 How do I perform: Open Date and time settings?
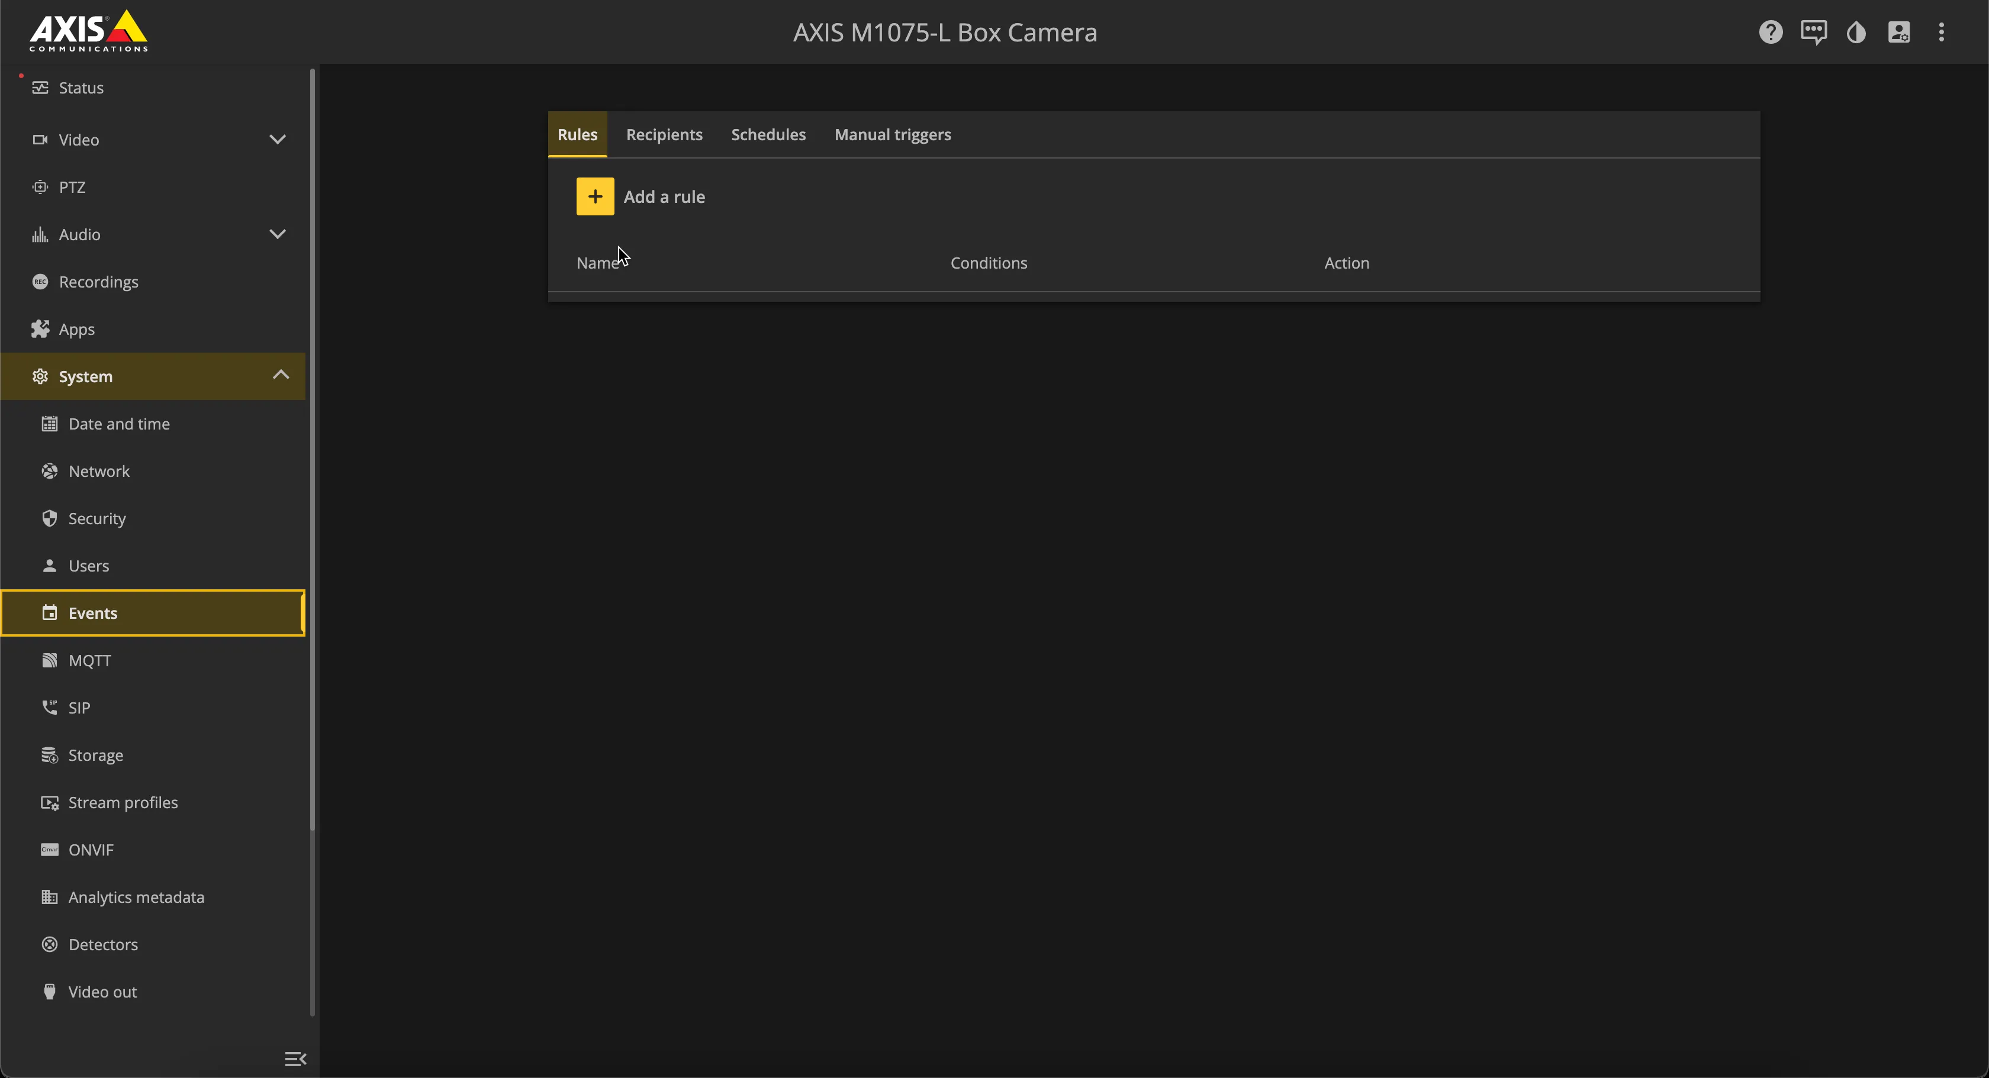(153, 424)
